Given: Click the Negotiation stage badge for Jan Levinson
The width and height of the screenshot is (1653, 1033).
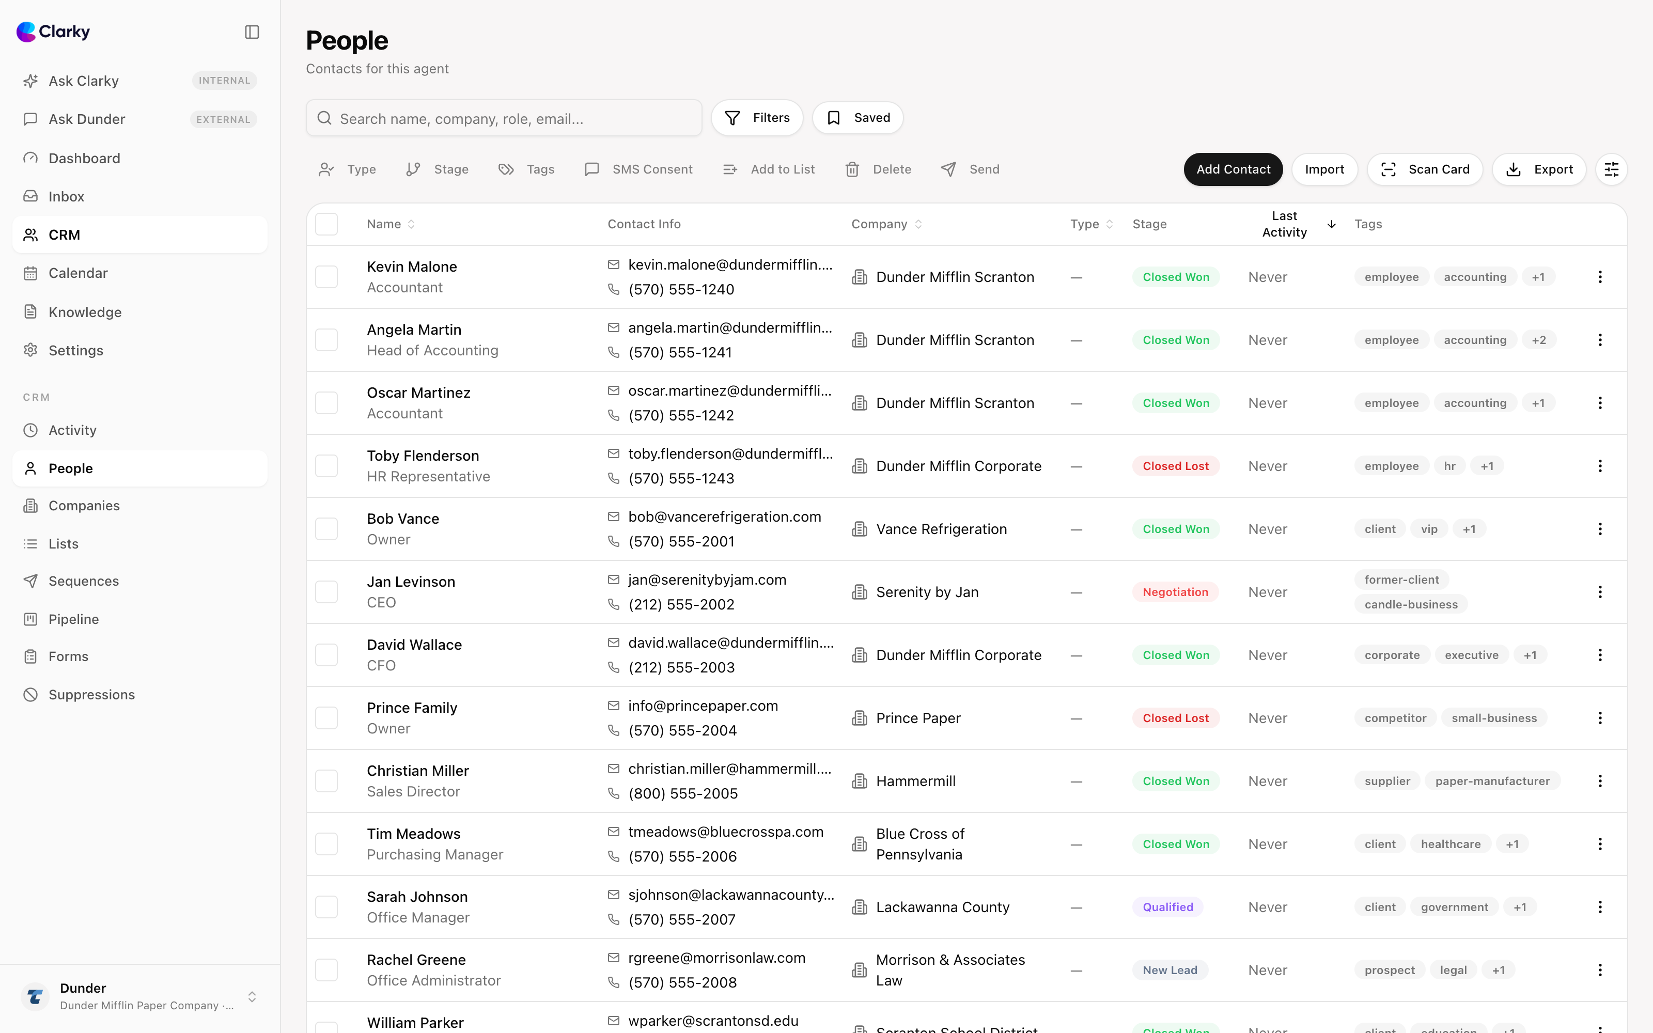Looking at the screenshot, I should [1176, 592].
